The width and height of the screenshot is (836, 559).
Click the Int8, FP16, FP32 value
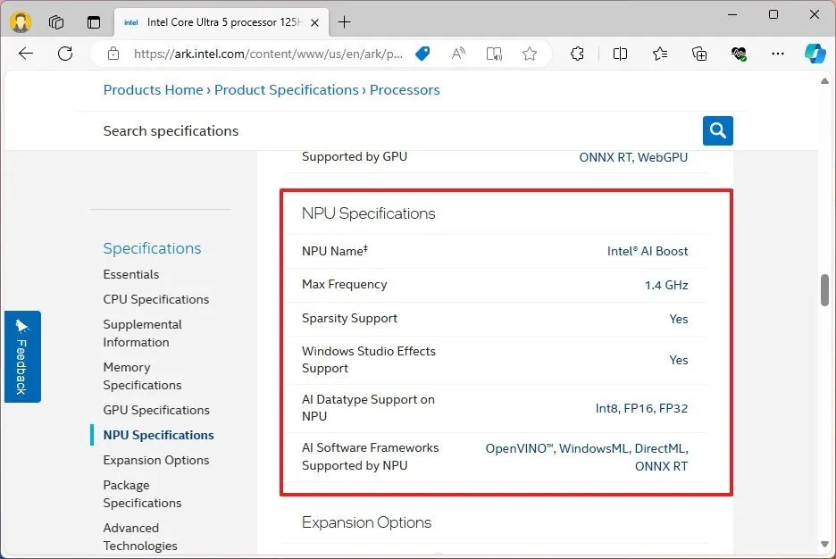tap(641, 408)
